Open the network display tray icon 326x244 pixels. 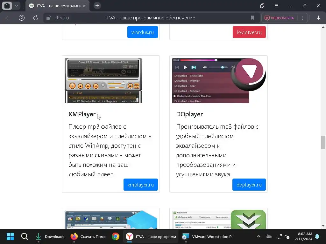point(279,236)
